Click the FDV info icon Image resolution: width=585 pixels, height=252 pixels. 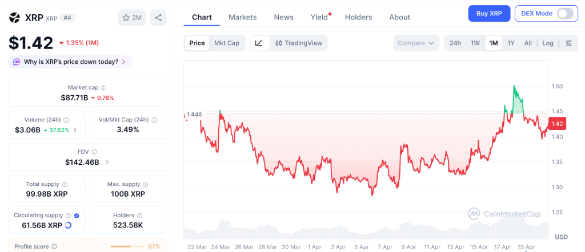[94, 152]
